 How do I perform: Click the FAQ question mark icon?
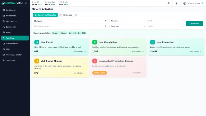click(4, 49)
